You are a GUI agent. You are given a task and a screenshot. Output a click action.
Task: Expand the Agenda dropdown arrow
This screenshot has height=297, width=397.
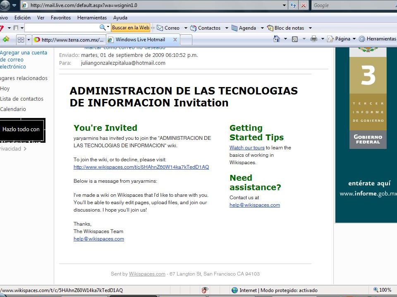click(x=262, y=28)
